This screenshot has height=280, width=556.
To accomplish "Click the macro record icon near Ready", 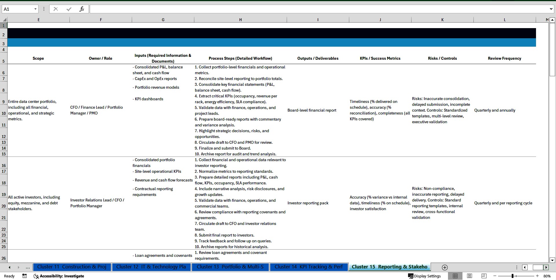I will 24,276.
